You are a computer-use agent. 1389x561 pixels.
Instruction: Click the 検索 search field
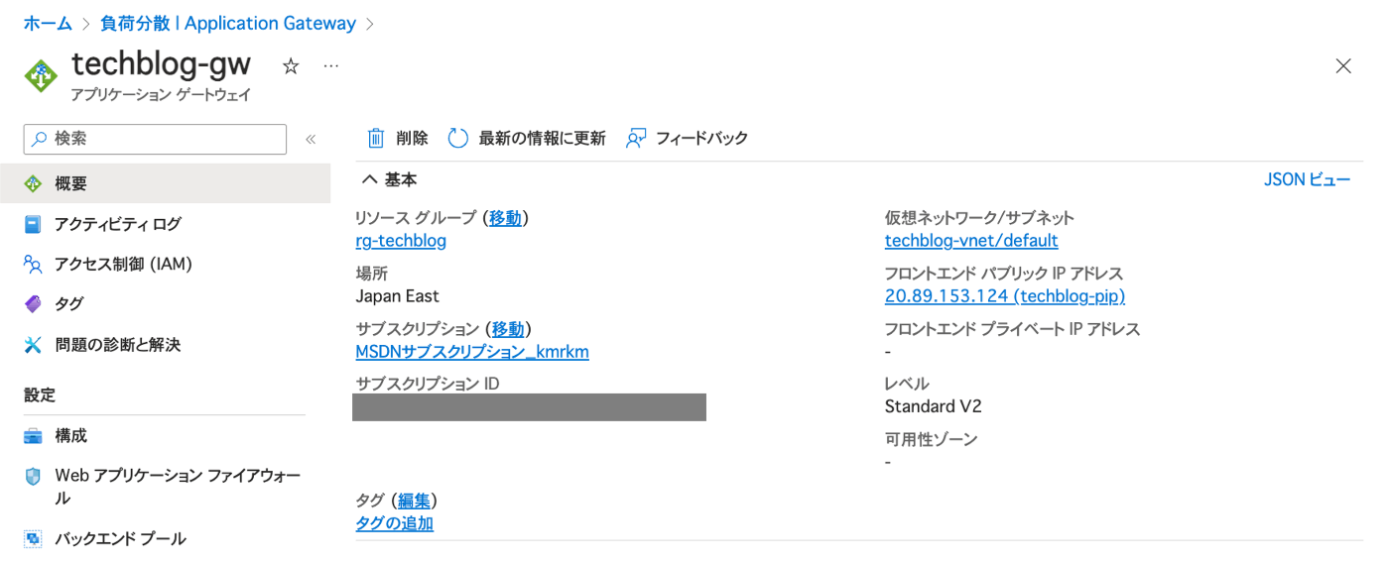tap(155, 140)
